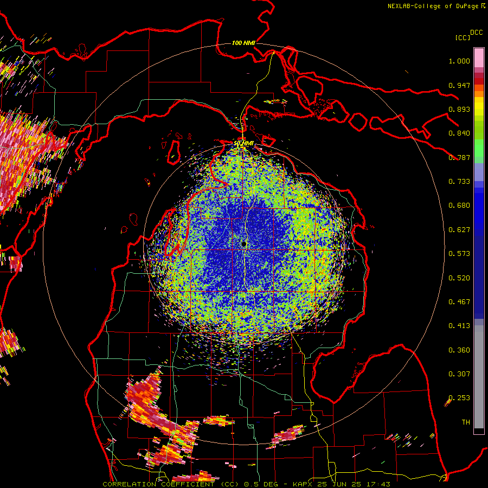Select the 0.413 scale value
This screenshot has width=488, height=488.
point(459,326)
